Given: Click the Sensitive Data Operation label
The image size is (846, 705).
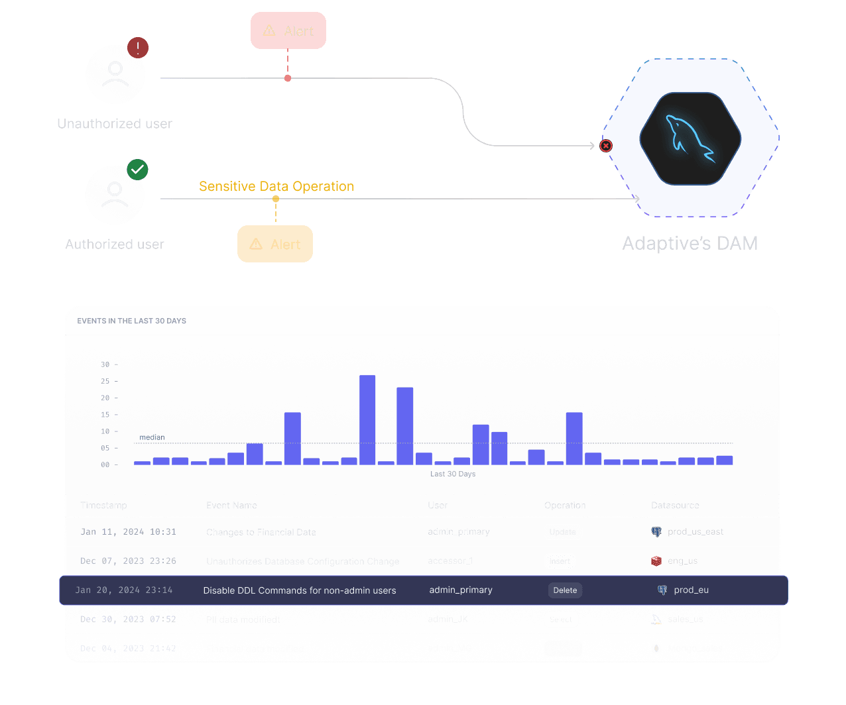Looking at the screenshot, I should [276, 186].
